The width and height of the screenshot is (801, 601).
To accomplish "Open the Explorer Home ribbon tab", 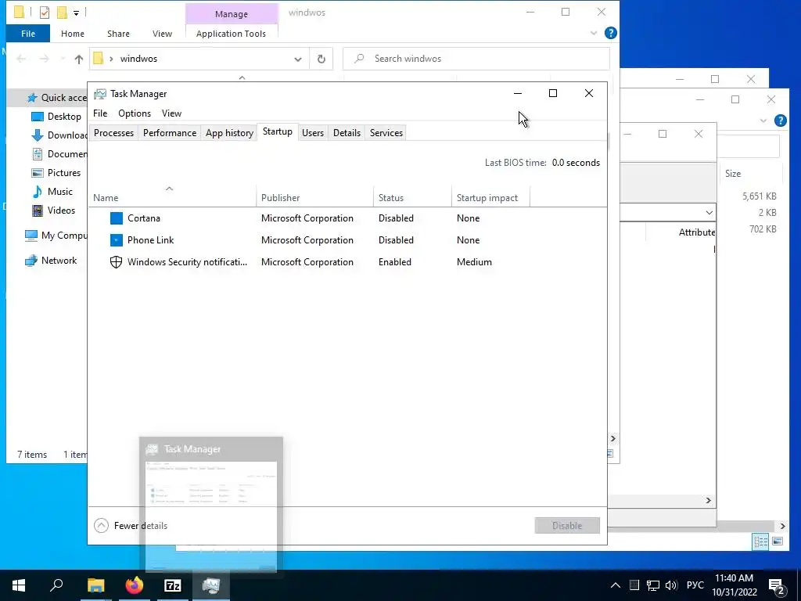I will pyautogui.click(x=73, y=34).
